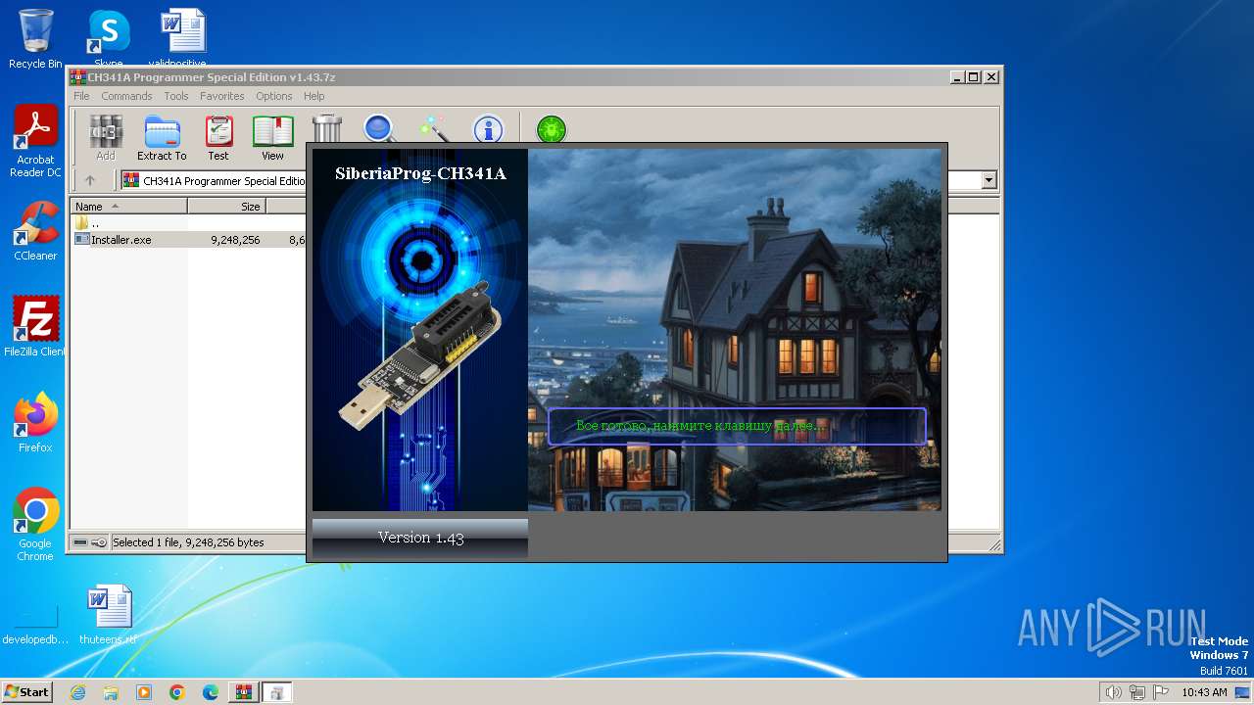Viewport: 1254px width, 705px height.
Task: Click the status bar key icon
Action: (99, 542)
